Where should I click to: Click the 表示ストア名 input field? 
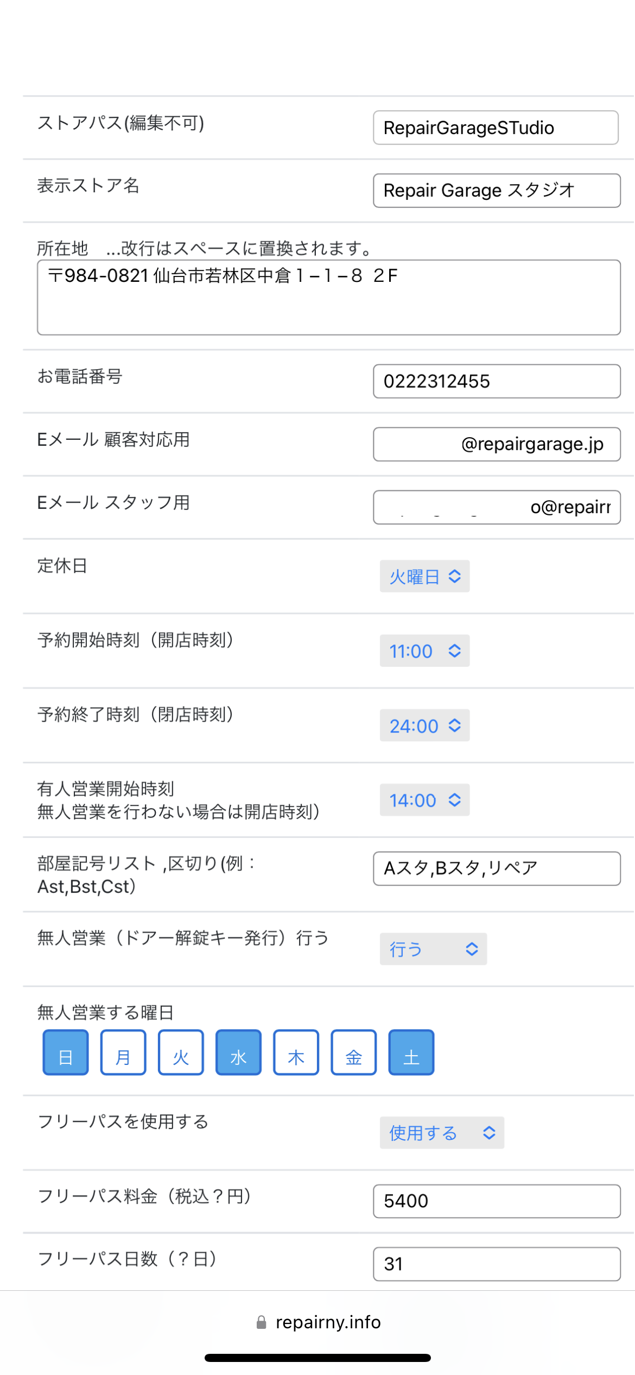point(497,191)
